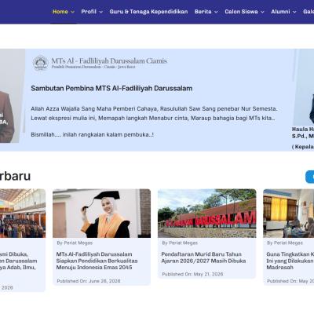Click author line above MTs Al-Fadliliyah Darussalam article
Screen dimensions: 314x314
[x=75, y=243]
